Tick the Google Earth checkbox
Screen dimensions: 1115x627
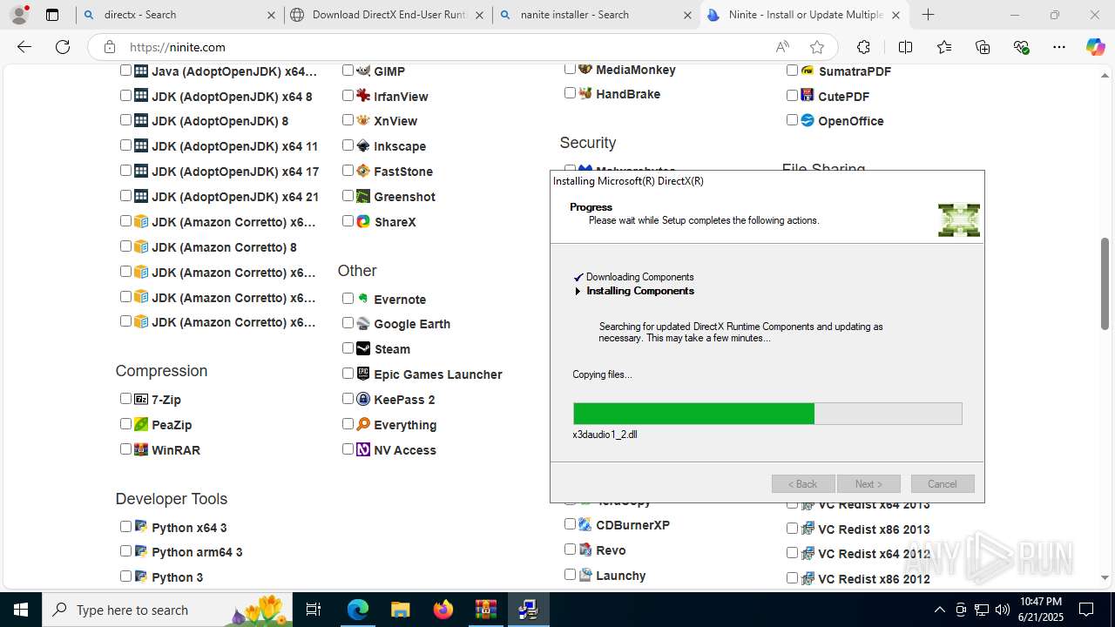pyautogui.click(x=348, y=323)
